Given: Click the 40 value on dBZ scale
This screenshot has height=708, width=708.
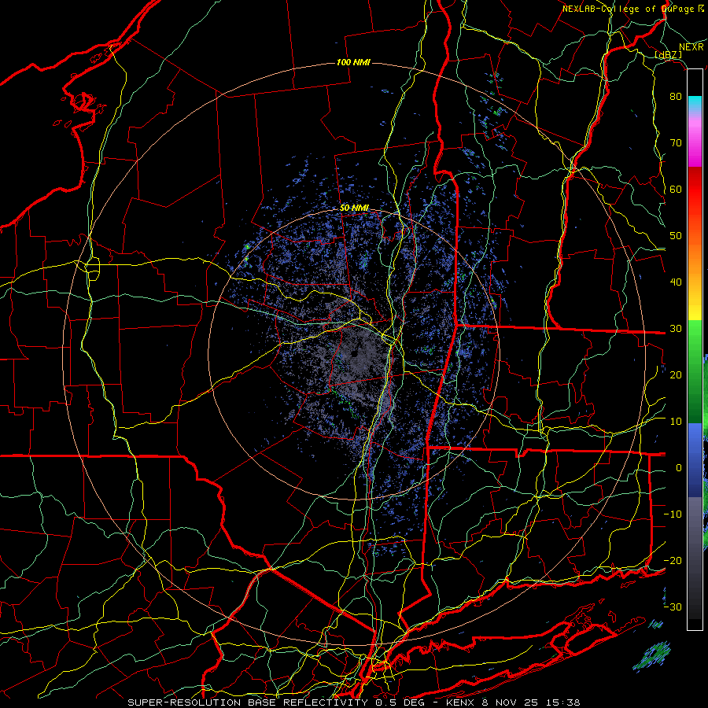Looking at the screenshot, I should (676, 282).
